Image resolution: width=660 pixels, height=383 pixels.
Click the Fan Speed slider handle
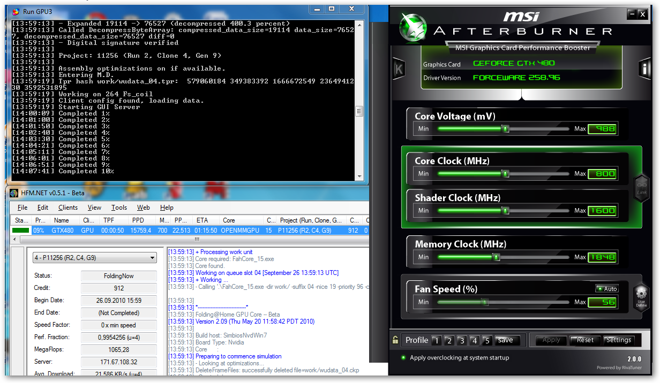(485, 302)
